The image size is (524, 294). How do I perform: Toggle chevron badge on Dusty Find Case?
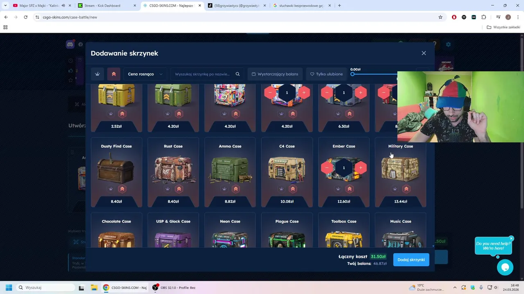pyautogui.click(x=122, y=189)
